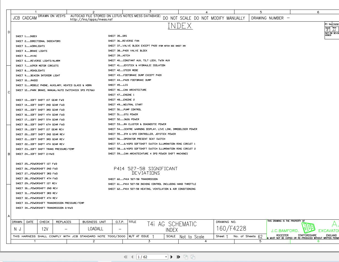Select 'SOFT SHIFT TRANS PRESSURE/TEMP' line
339x262 pixels.
45,149
